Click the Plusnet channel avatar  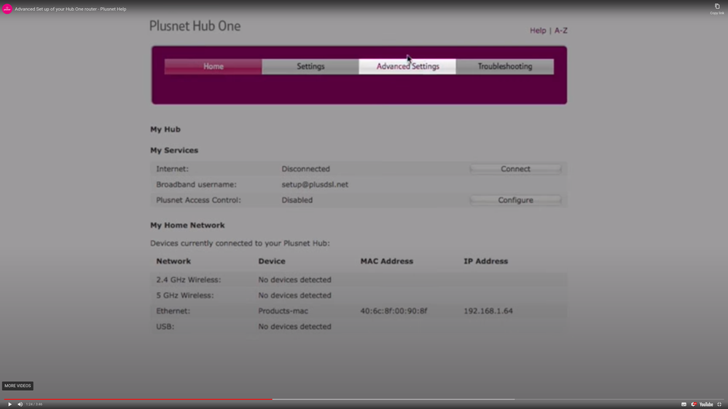tap(7, 9)
